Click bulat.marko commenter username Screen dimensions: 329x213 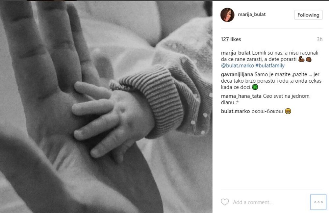tap(236, 111)
